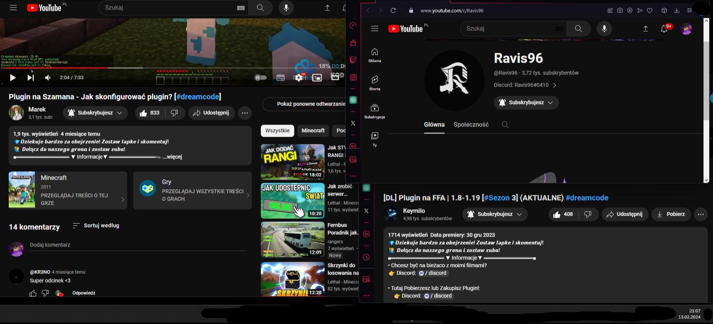The width and height of the screenshot is (713, 324).
Task: Click the search magnifier button in the left YouTube window
Action: (x=260, y=8)
